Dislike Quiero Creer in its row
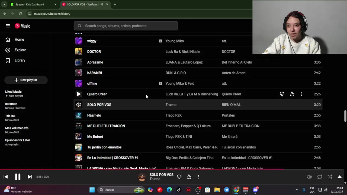The width and height of the screenshot is (347, 195). click(x=282, y=94)
